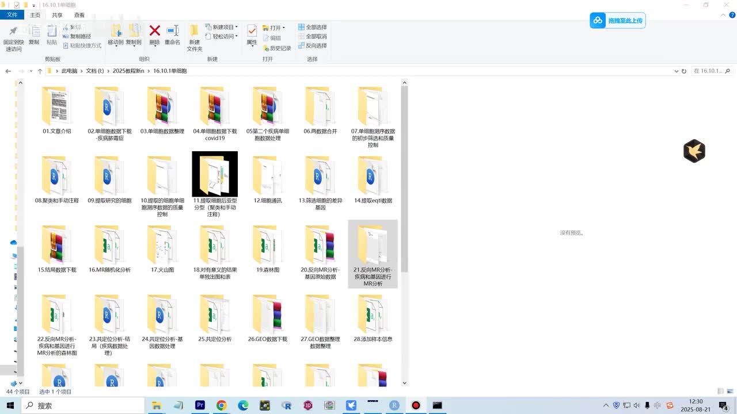
Task: Click the search box 在 16.10.1
Action: (x=712, y=71)
